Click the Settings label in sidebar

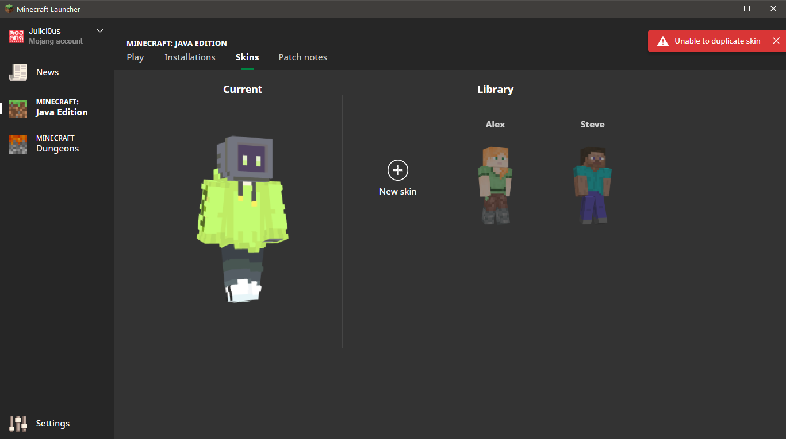coord(53,424)
